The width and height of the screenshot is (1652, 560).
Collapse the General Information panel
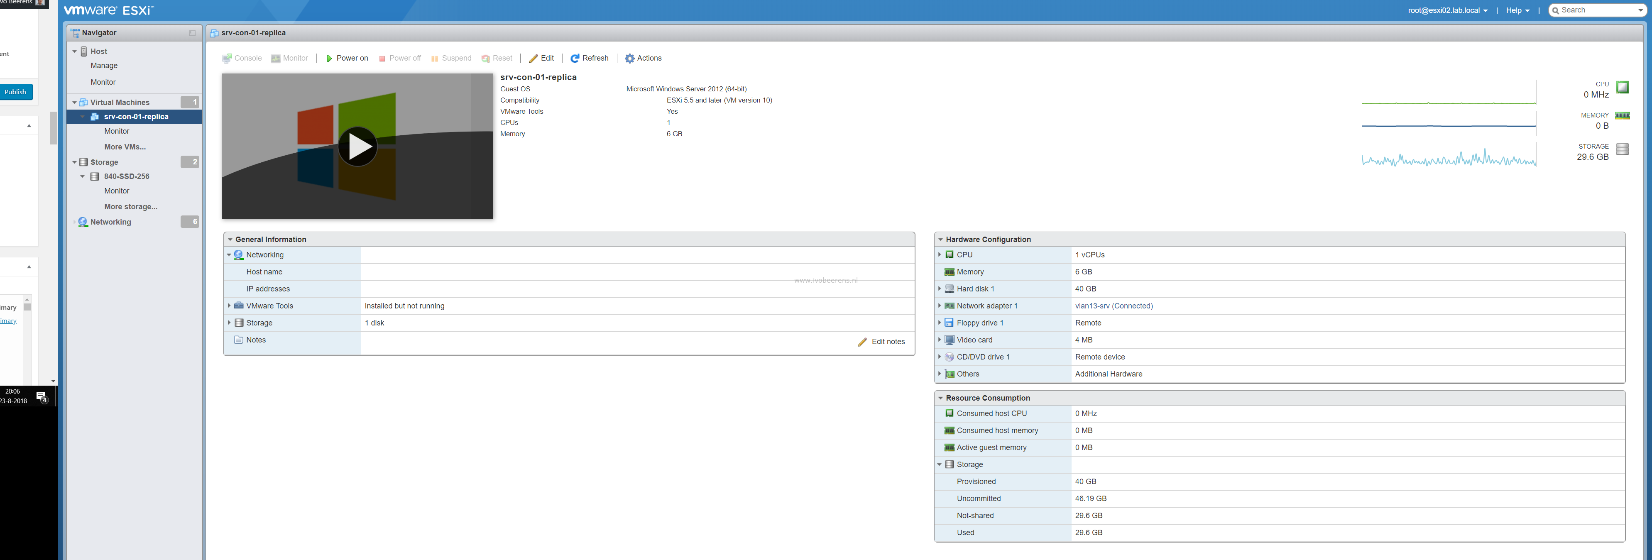[230, 239]
